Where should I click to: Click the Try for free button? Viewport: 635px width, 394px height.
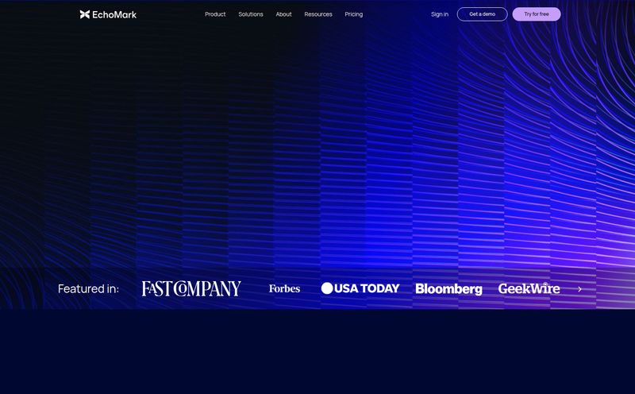[537, 14]
